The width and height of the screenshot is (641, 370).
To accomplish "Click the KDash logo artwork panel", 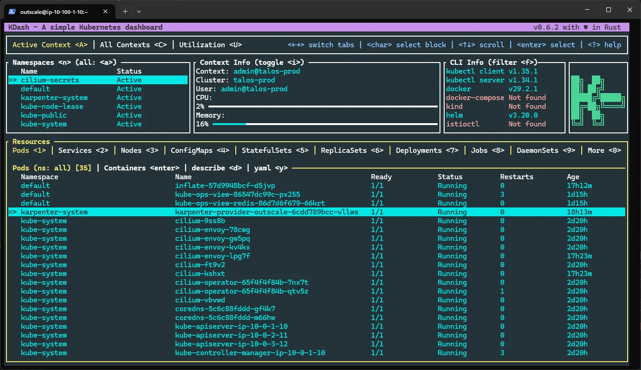I will click(598, 97).
